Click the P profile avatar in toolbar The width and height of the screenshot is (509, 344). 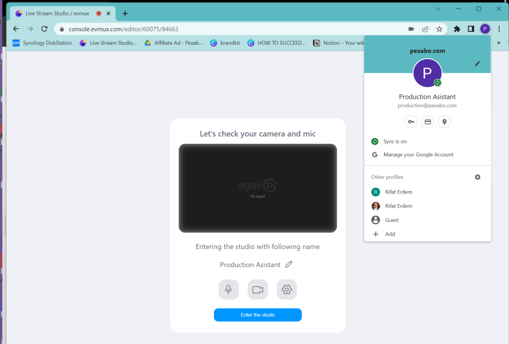(x=485, y=29)
